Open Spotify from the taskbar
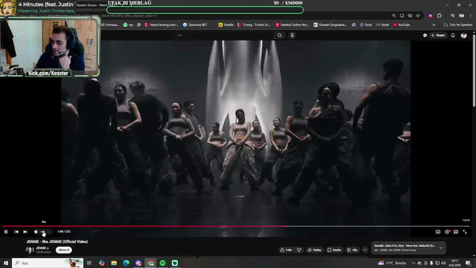Image resolution: width=476 pixels, height=268 pixels. coord(163,263)
